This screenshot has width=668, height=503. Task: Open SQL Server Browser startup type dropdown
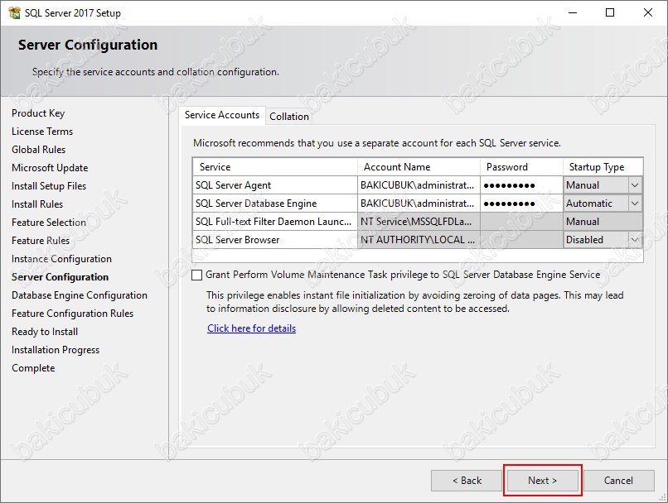pos(634,240)
